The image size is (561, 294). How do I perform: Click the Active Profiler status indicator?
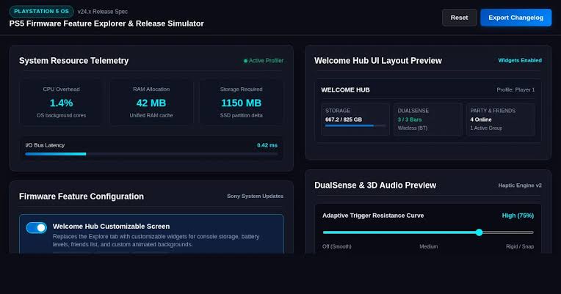(264, 61)
